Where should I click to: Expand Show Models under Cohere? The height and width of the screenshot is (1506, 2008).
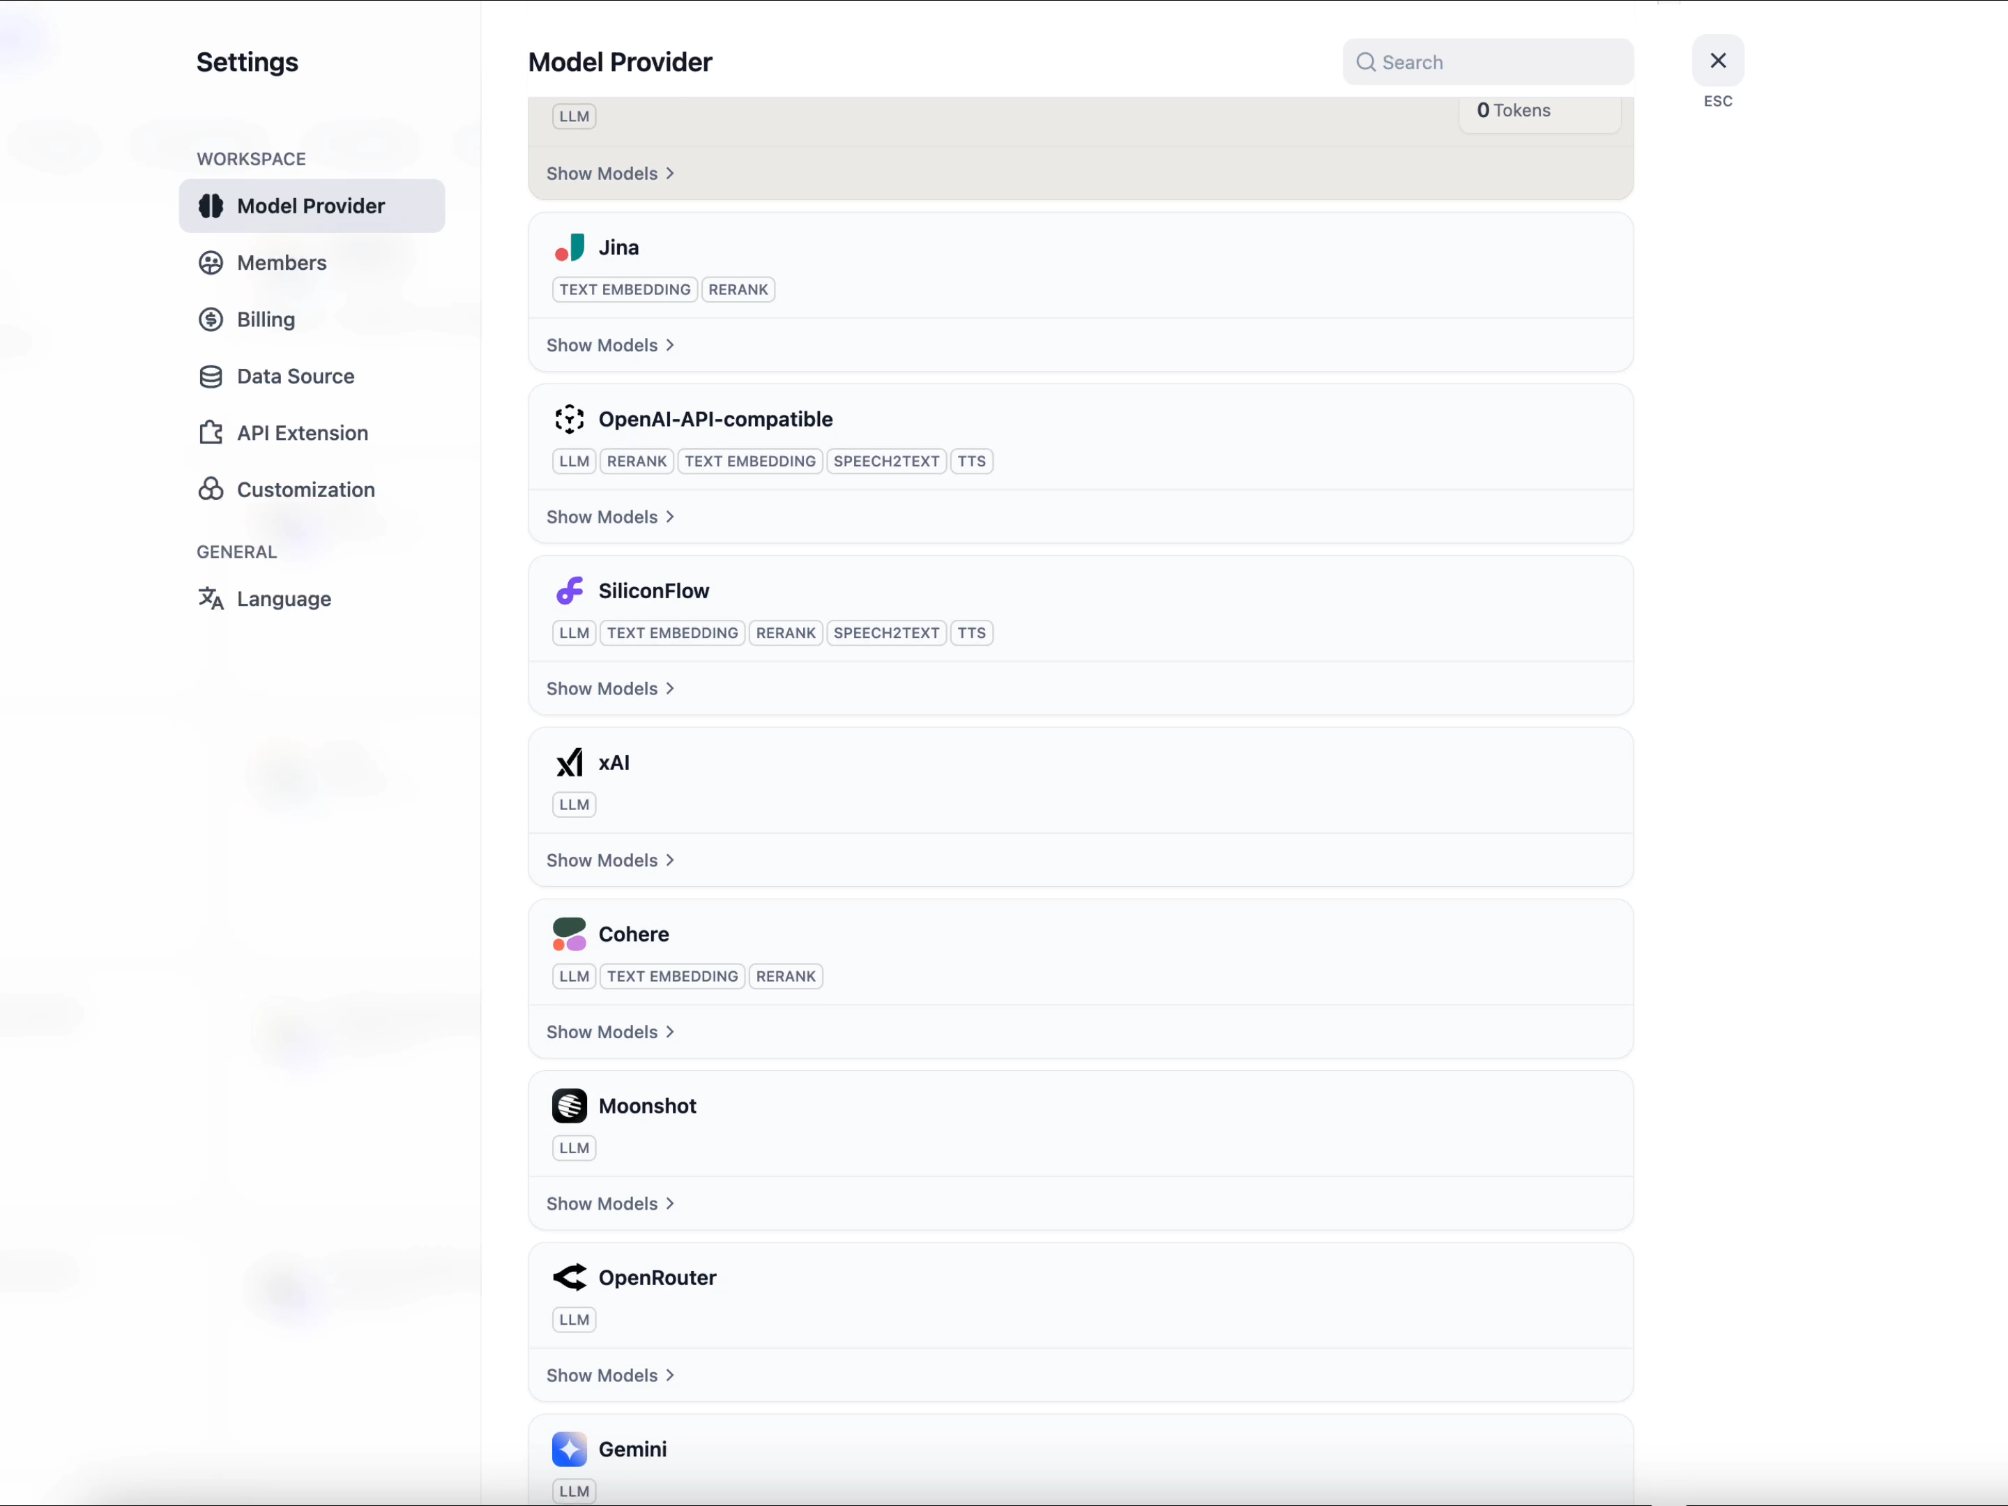(609, 1031)
